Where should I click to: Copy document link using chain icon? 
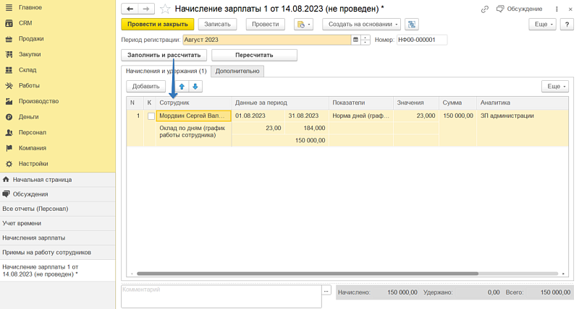click(484, 9)
